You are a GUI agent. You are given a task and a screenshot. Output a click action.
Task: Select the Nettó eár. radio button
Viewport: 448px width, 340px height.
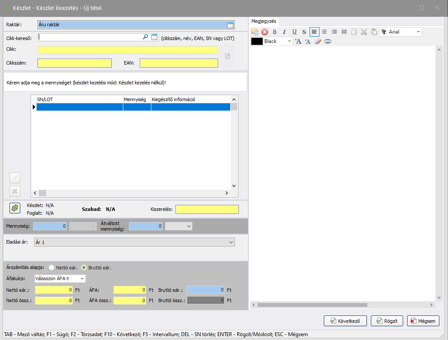[x=52, y=268]
